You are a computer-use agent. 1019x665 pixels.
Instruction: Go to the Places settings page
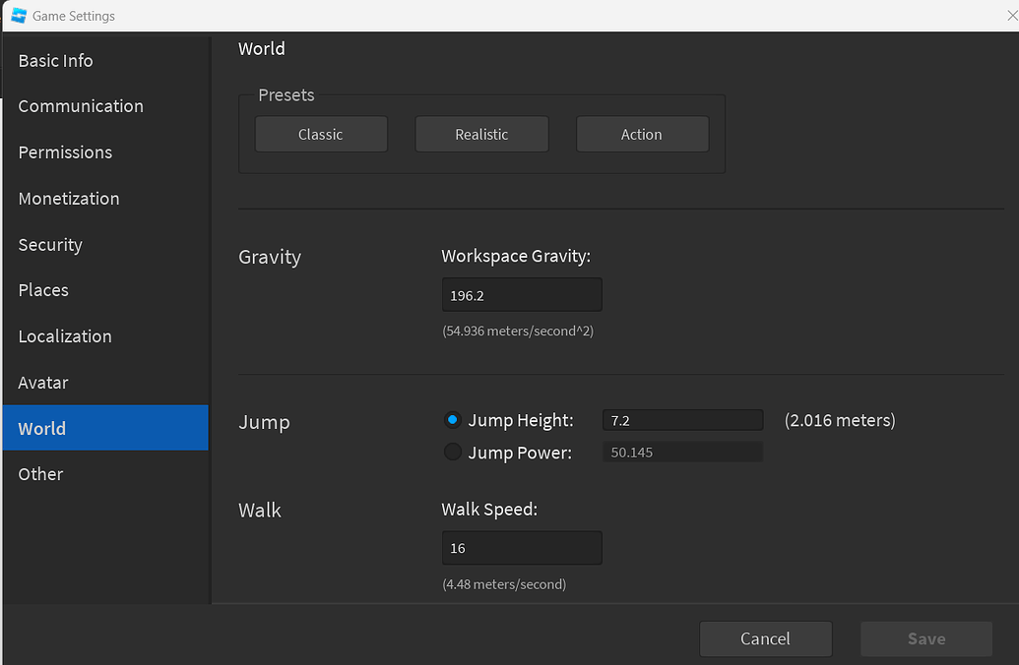click(x=42, y=290)
